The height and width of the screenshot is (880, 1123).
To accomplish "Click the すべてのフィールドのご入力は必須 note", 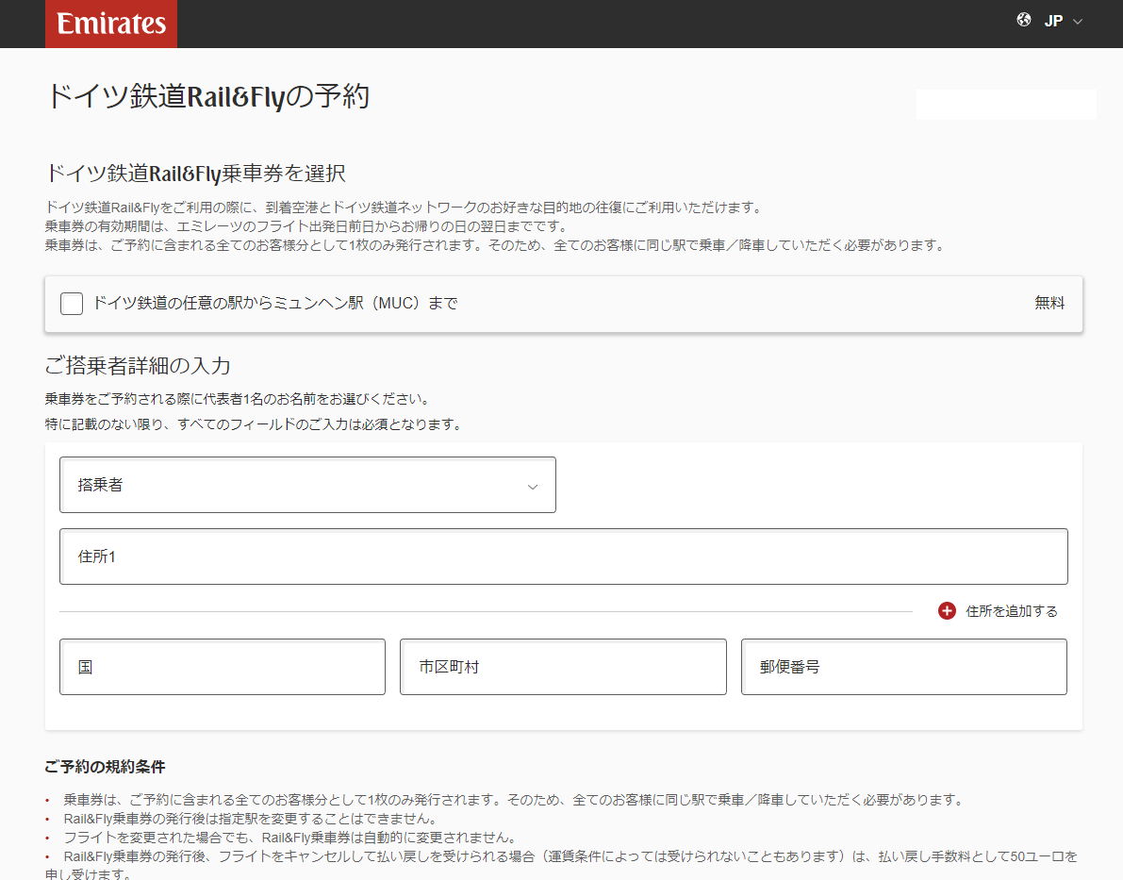I will [253, 424].
